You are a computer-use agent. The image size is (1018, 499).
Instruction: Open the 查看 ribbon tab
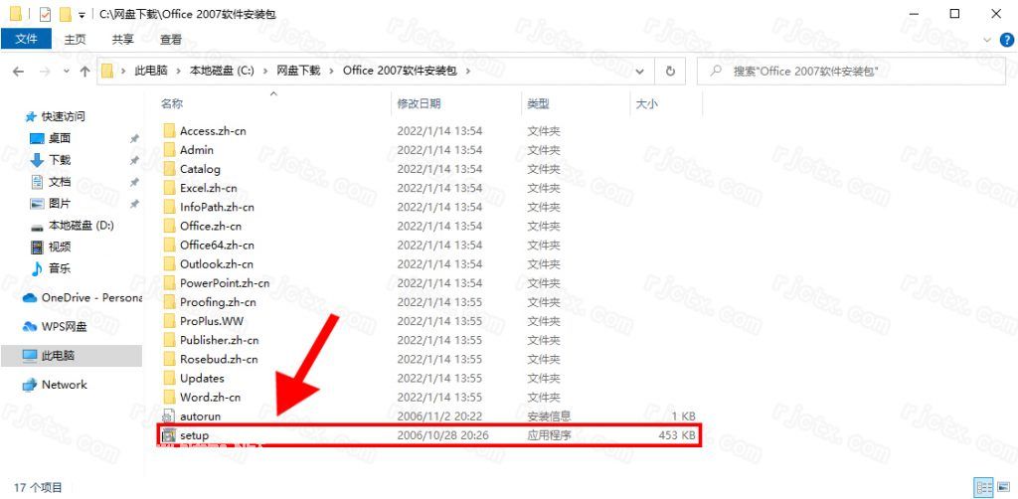[171, 39]
